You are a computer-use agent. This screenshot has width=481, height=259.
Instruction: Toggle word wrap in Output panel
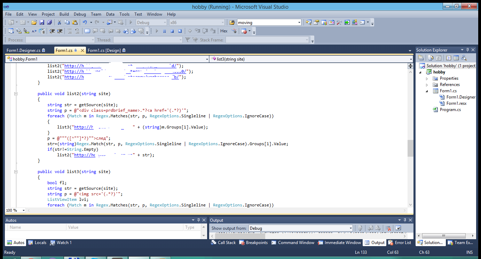pos(398,228)
